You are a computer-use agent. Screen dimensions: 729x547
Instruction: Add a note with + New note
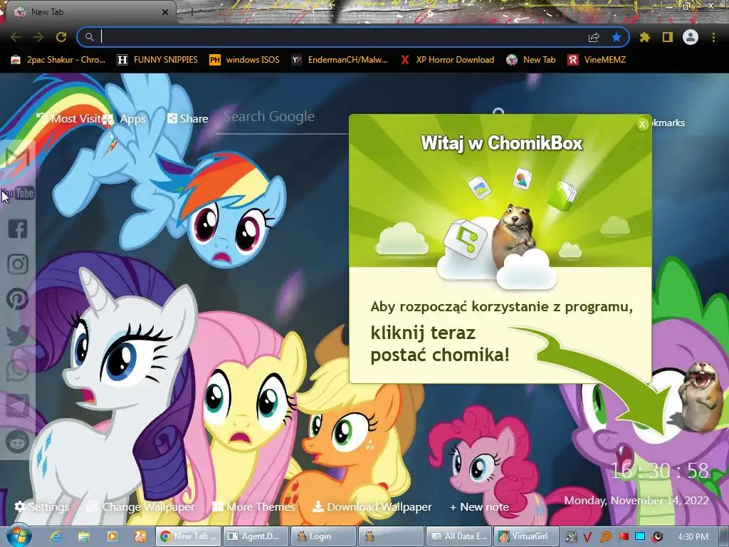(x=479, y=506)
